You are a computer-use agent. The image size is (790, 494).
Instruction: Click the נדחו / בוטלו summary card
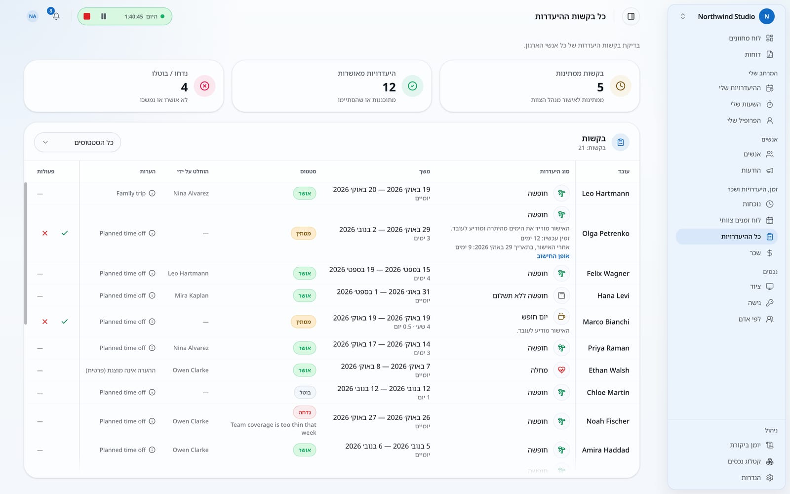pos(124,86)
